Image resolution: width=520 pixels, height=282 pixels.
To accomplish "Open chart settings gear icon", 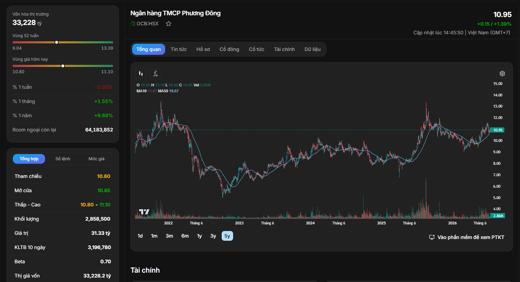I will coord(502,74).
